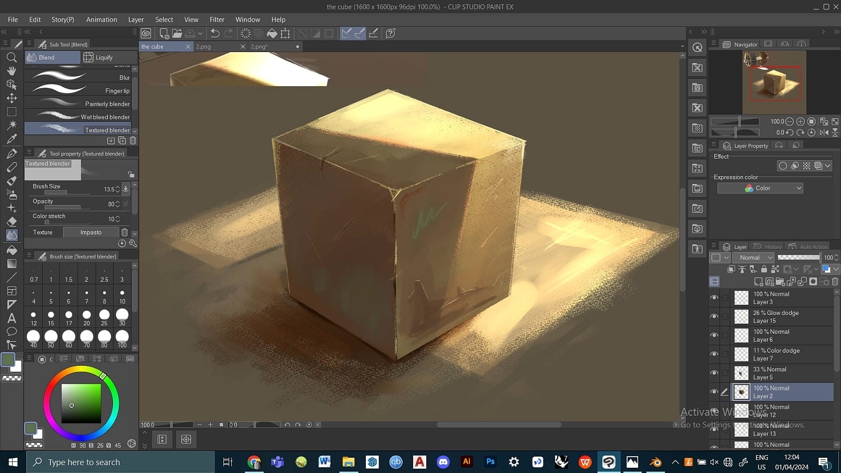841x473 pixels.
Task: Click the Undo arrow in command bar
Action: (x=214, y=33)
